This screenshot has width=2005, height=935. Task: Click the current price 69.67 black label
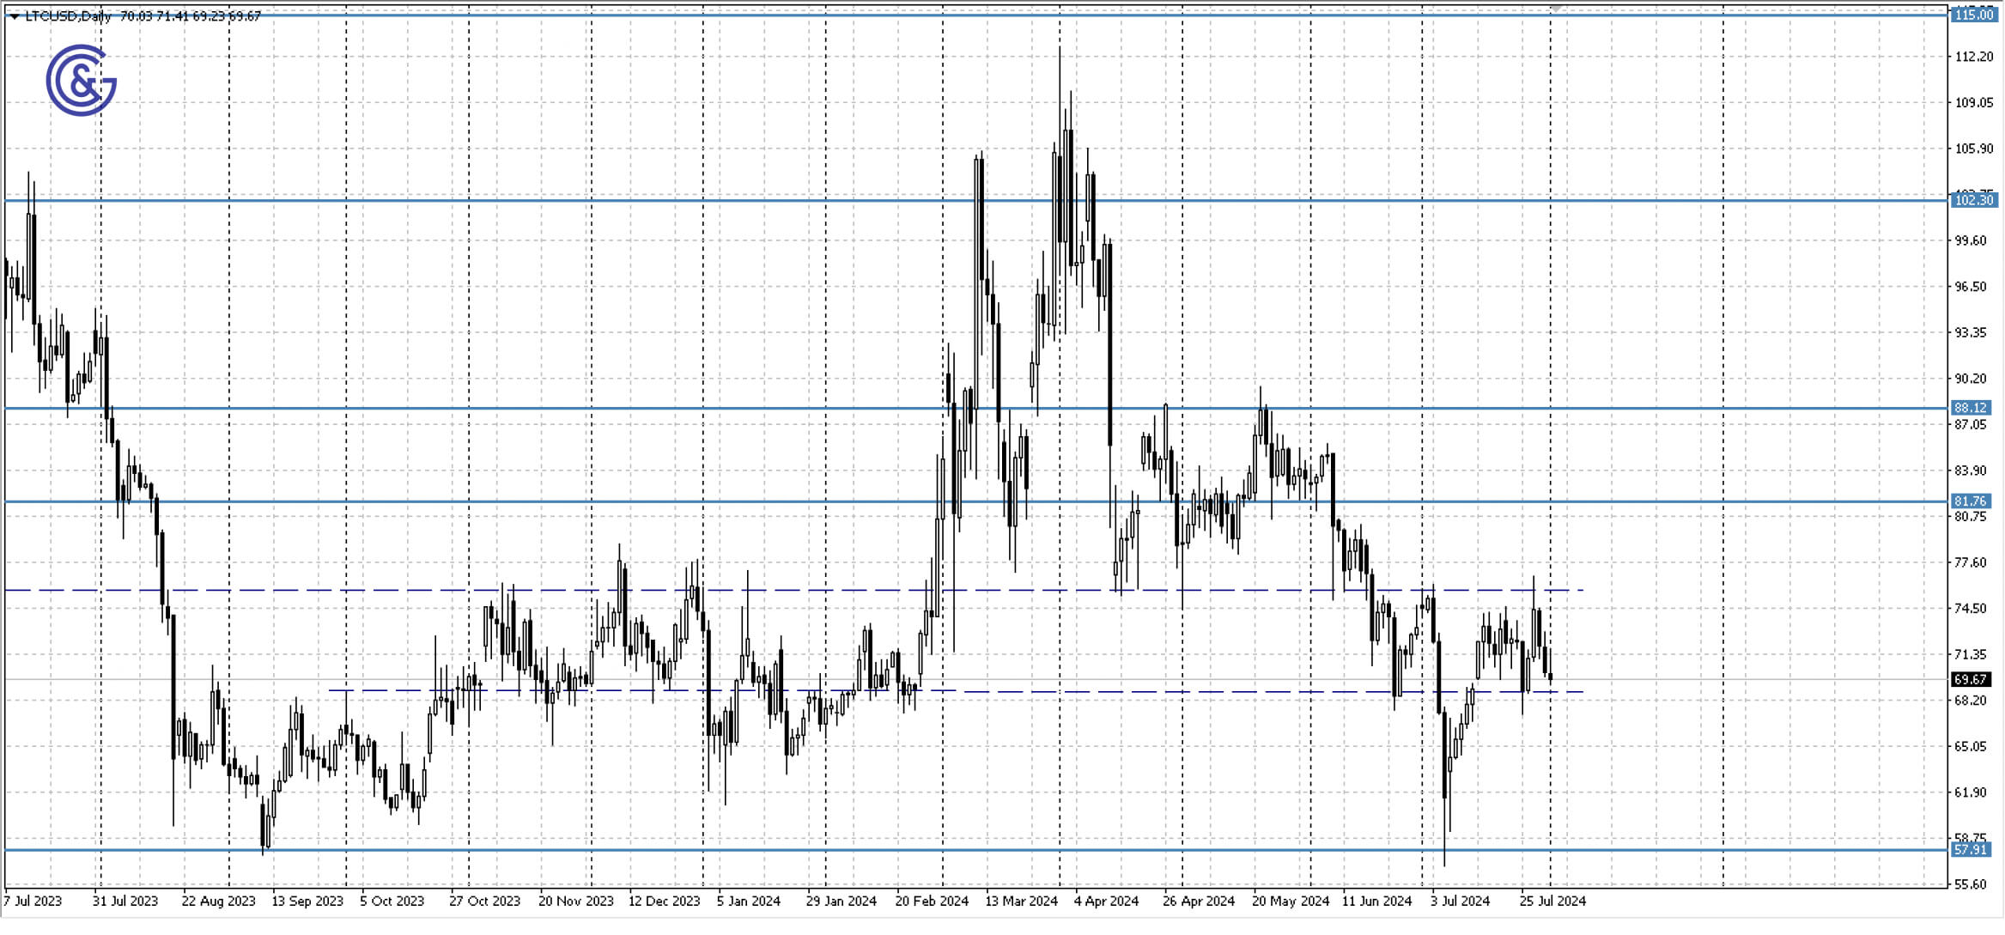(x=1970, y=680)
